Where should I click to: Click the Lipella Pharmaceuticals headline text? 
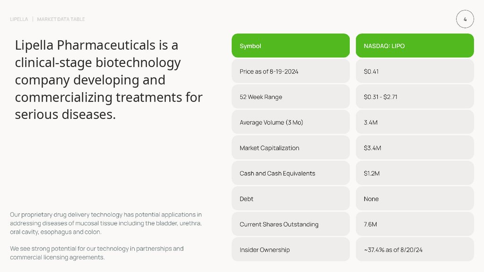[x=109, y=80]
